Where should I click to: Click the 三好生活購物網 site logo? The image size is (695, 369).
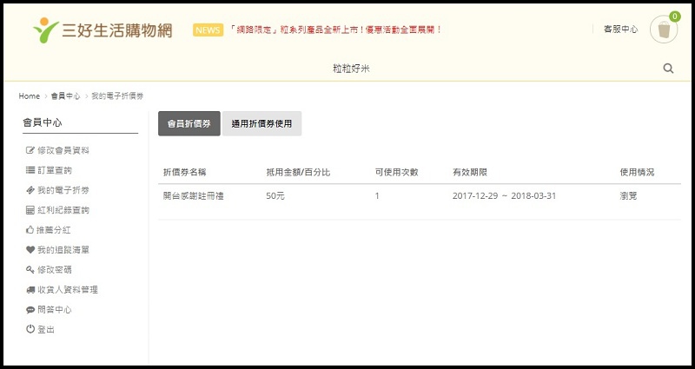pyautogui.click(x=103, y=30)
